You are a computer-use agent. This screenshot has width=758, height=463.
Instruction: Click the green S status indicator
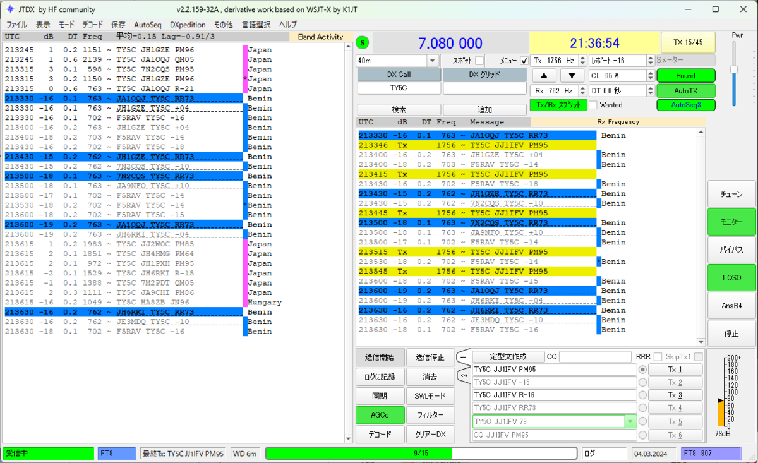(362, 43)
